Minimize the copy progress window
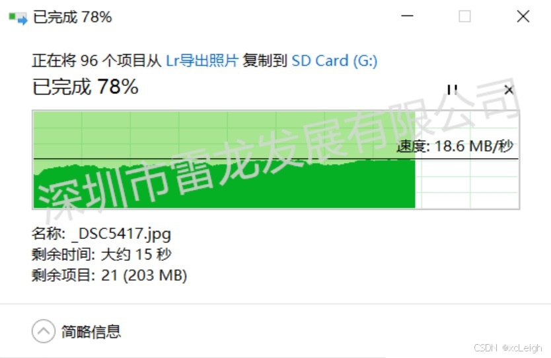Image resolution: width=551 pixels, height=358 pixels. coord(407,16)
